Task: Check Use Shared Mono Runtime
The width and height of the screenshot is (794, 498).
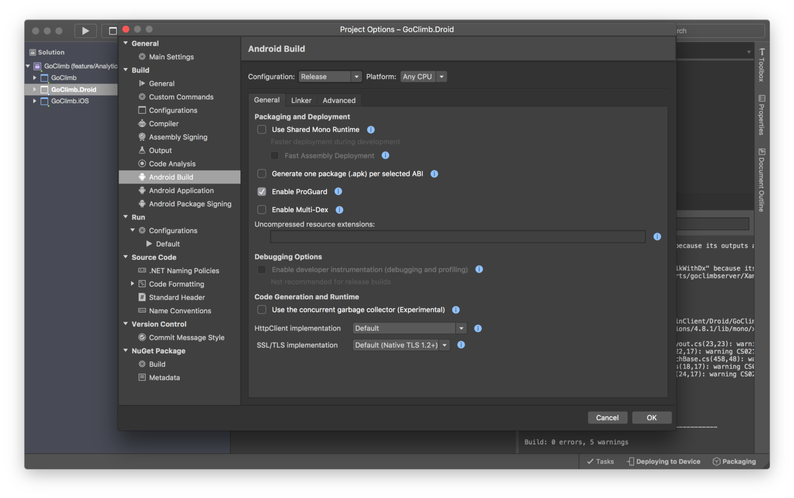Action: tap(262, 130)
